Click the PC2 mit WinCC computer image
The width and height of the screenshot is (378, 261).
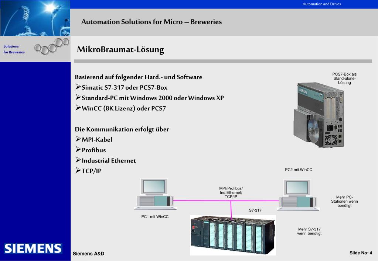tap(299, 195)
